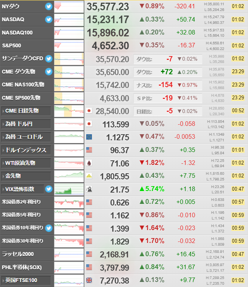The image size is (248, 287).
Task: Open the サンデーダウCFD mini chart
Action: pos(69,59)
